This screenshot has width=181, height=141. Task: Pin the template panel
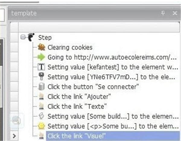pos(163,13)
